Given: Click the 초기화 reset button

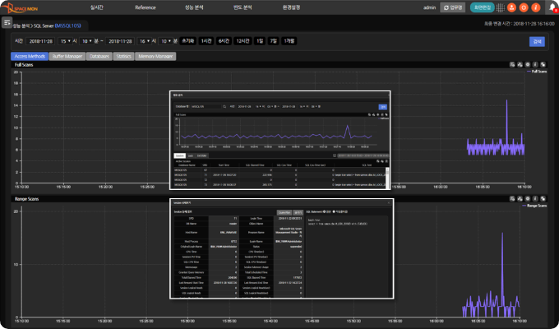Looking at the screenshot, I should click(188, 41).
